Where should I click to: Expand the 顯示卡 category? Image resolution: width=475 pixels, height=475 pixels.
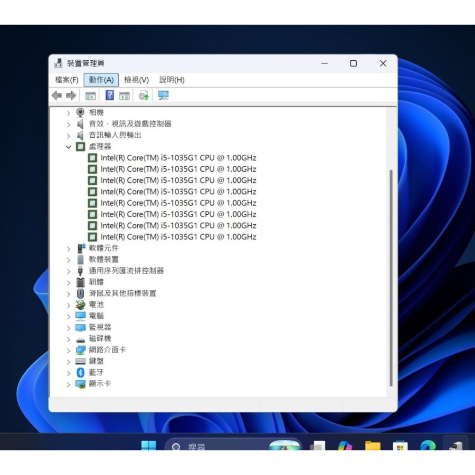click(x=68, y=385)
